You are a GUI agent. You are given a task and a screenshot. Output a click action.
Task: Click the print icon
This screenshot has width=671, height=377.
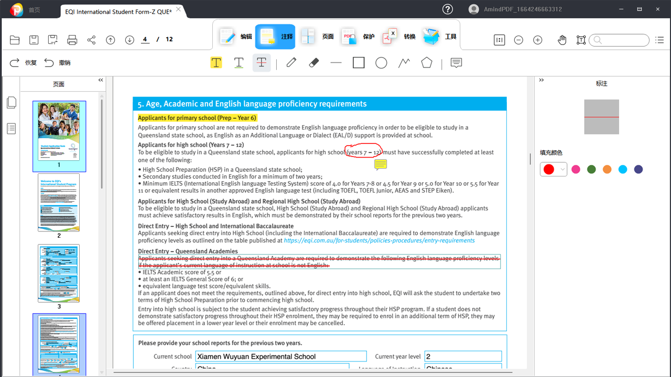(72, 40)
